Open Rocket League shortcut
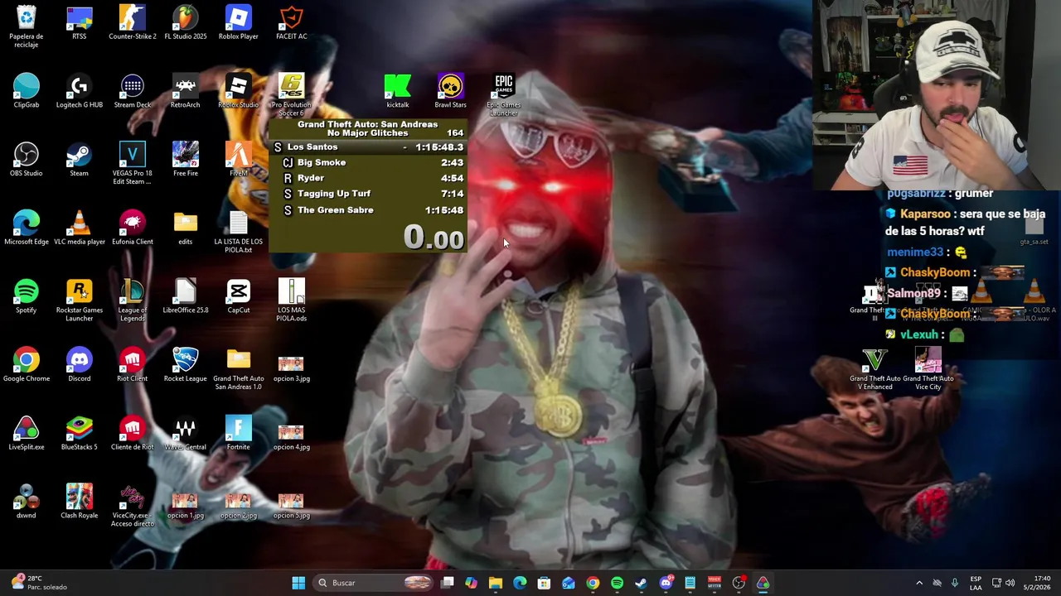 pos(186,365)
